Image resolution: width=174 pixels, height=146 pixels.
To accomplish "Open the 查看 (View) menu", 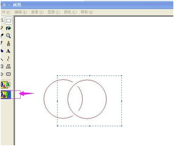I will 37,12.
